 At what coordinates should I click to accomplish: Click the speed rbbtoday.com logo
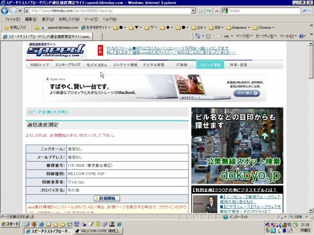coord(56,50)
